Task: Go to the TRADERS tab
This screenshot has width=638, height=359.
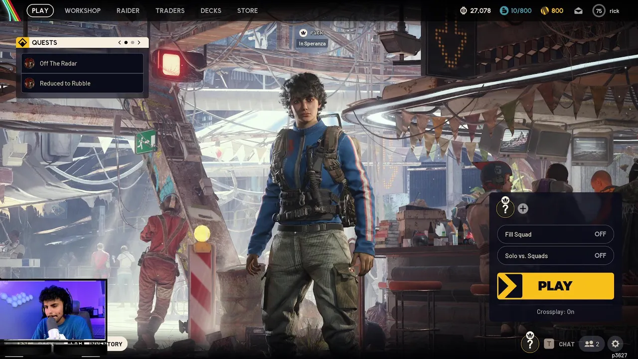Action: (x=170, y=10)
